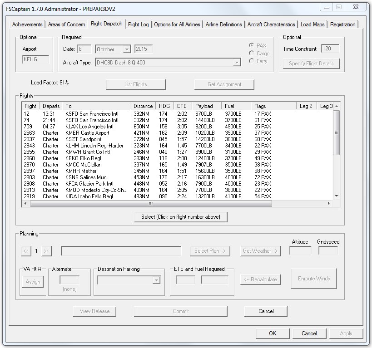Select the Cargo radio button
372x348 pixels.
pos(251,53)
